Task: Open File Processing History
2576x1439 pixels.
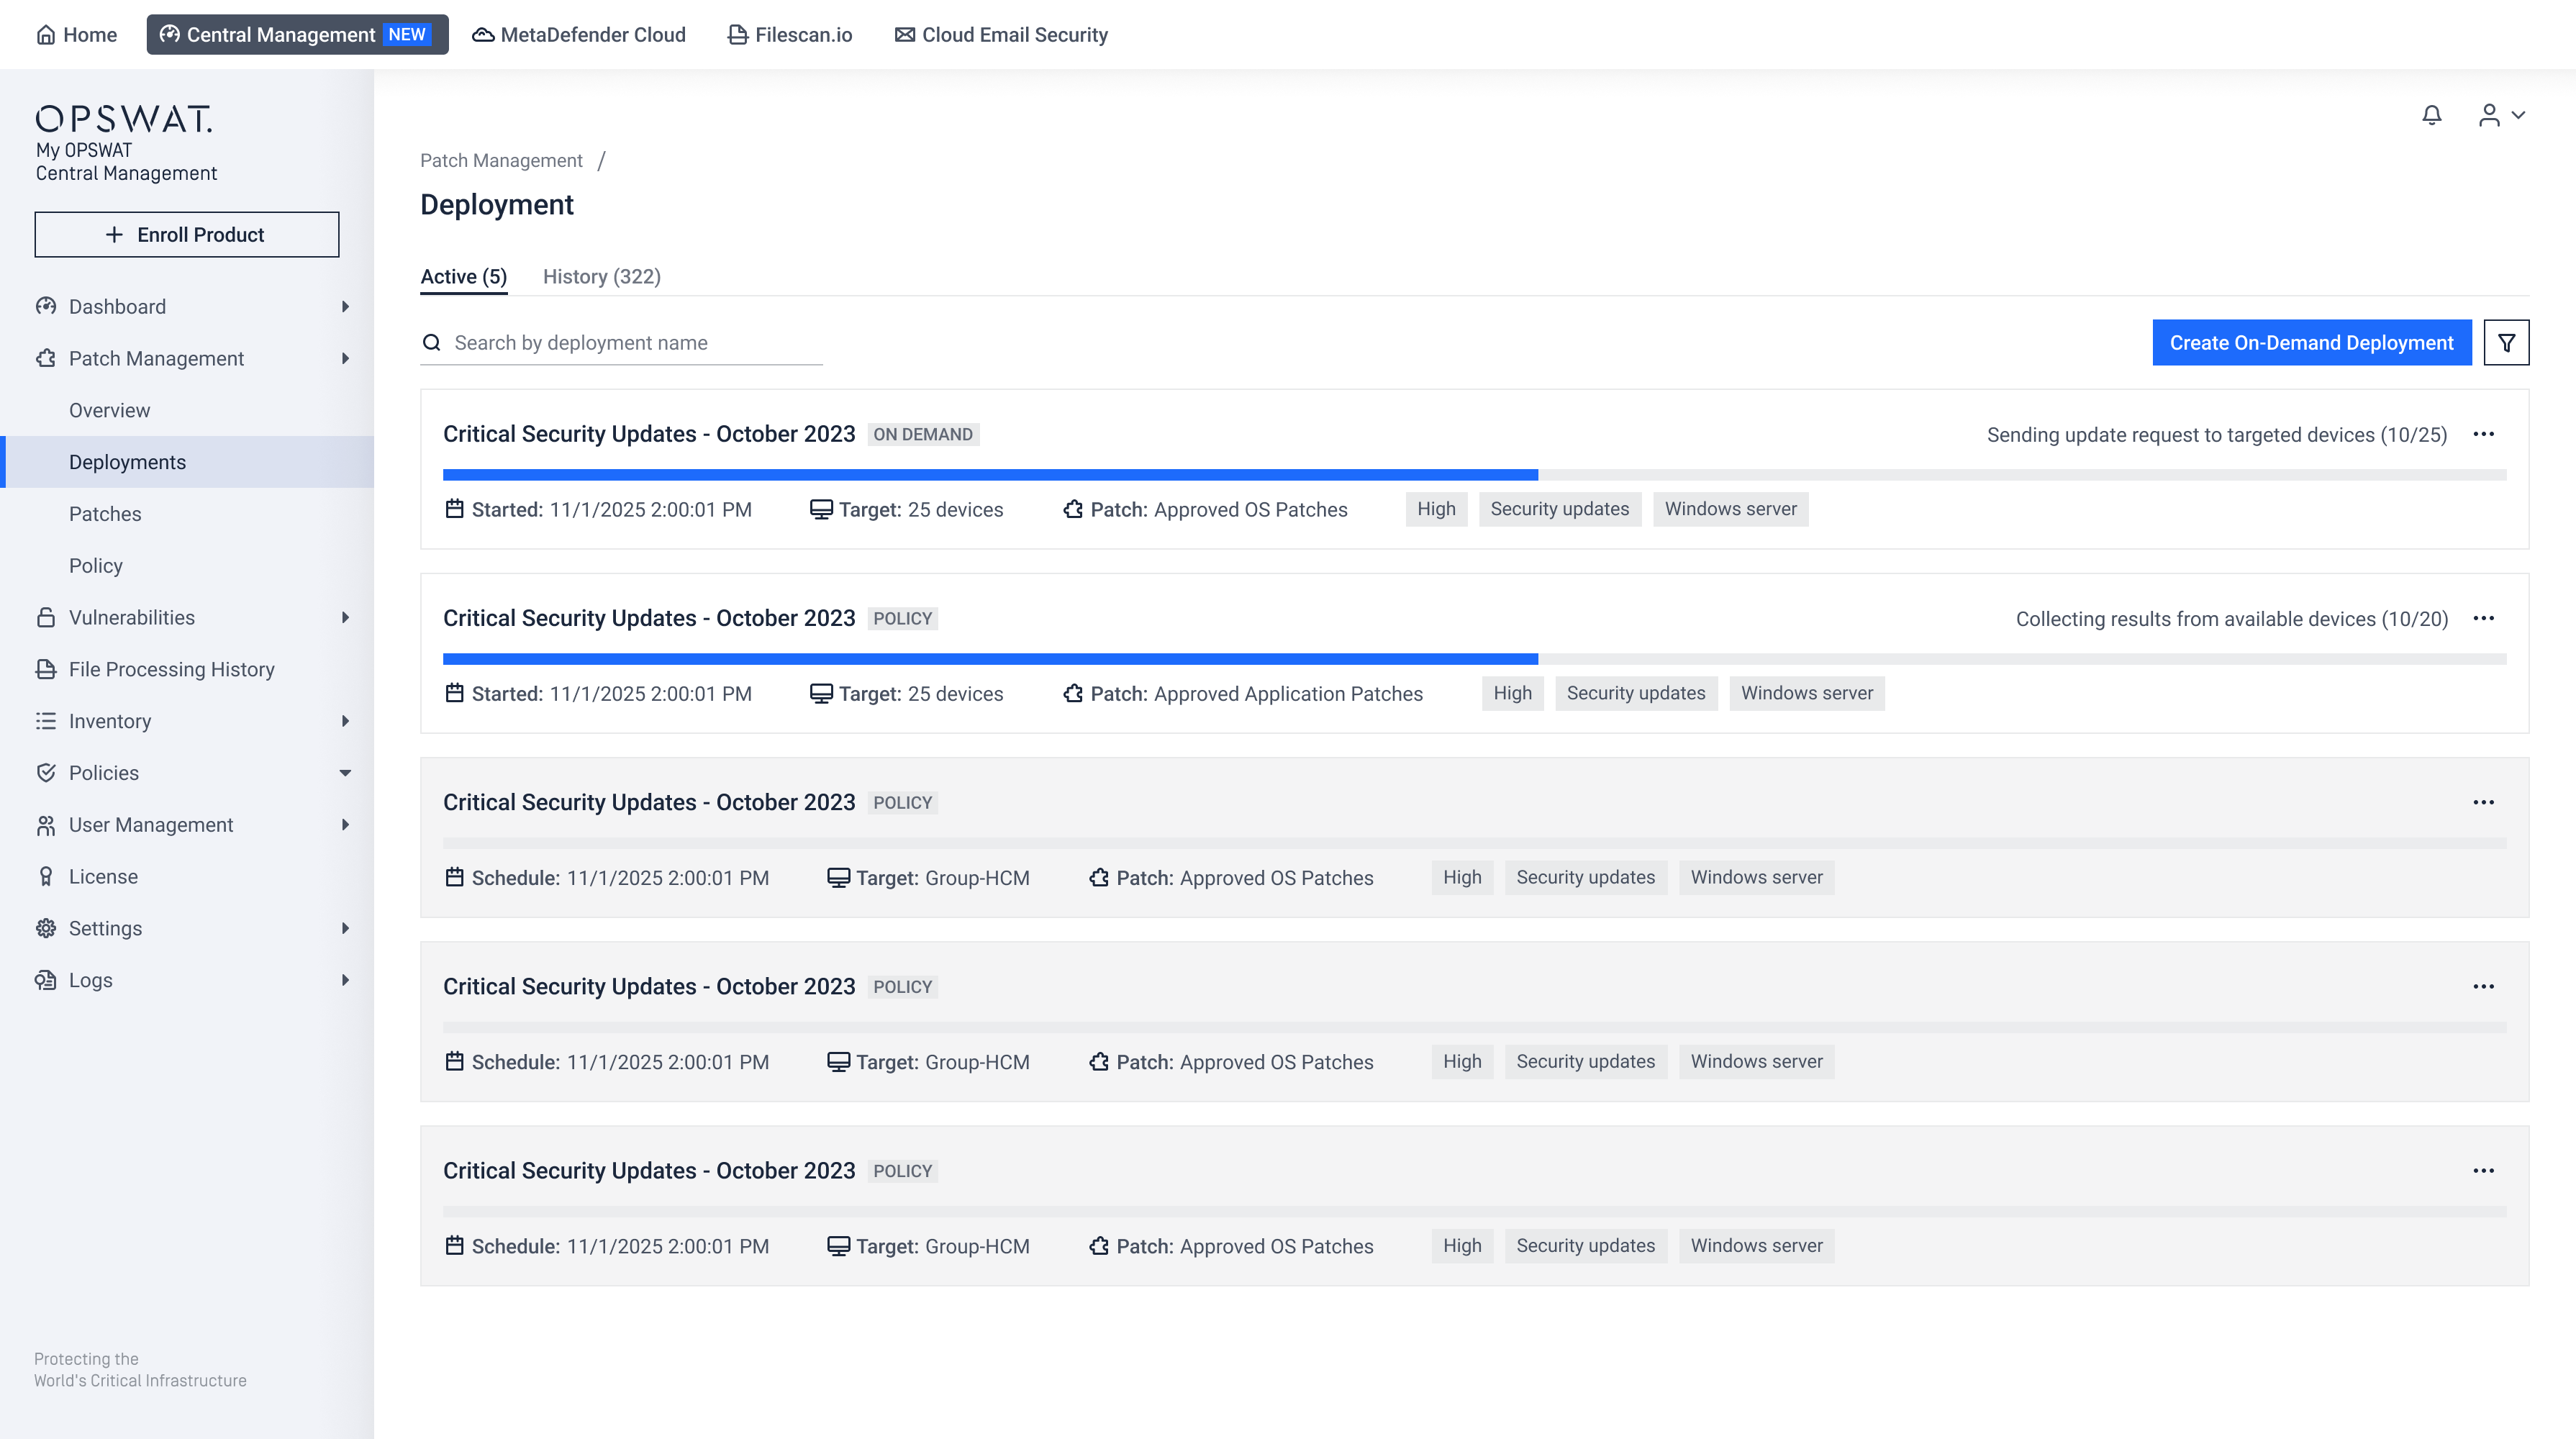Action: click(x=171, y=669)
